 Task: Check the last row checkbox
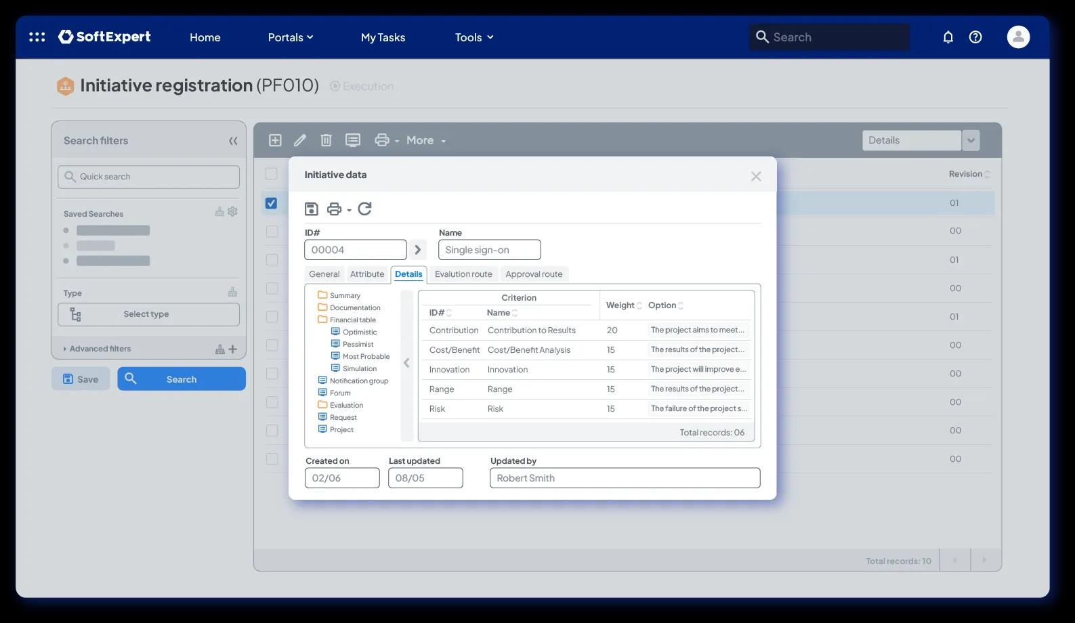point(272,458)
